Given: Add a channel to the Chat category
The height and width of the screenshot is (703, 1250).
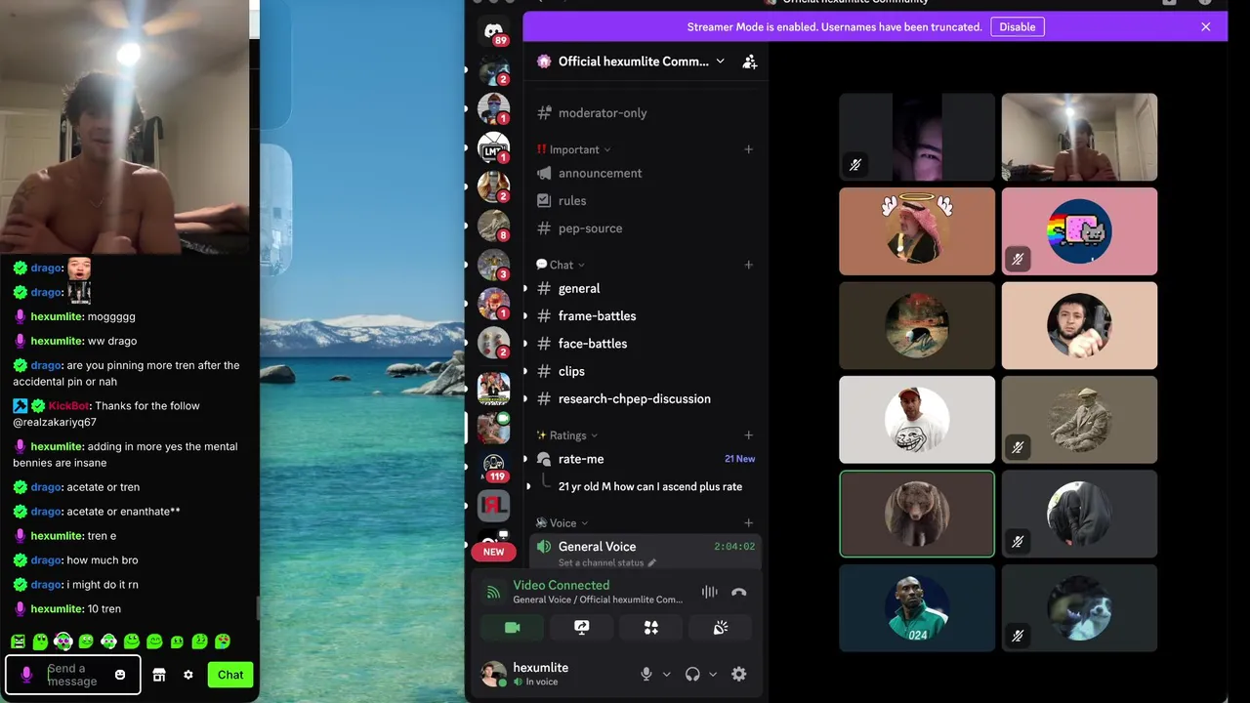Looking at the screenshot, I should (x=748, y=265).
